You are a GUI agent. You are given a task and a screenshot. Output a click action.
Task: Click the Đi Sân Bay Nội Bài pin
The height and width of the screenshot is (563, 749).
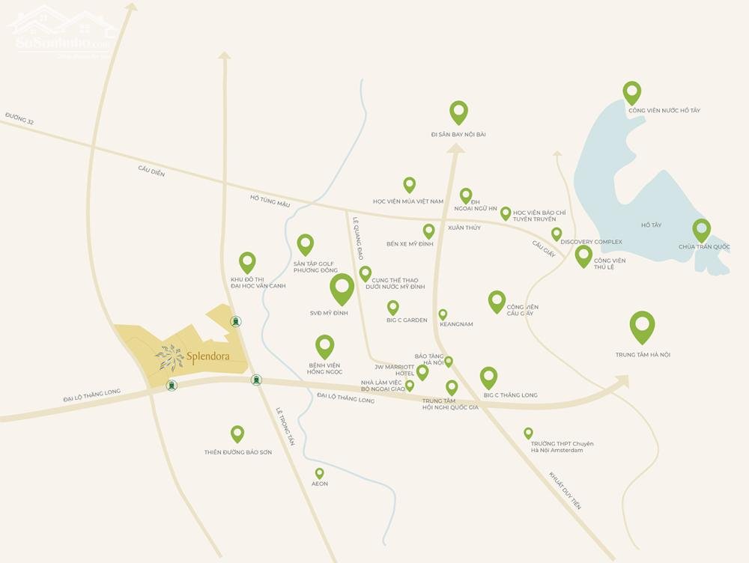(458, 113)
